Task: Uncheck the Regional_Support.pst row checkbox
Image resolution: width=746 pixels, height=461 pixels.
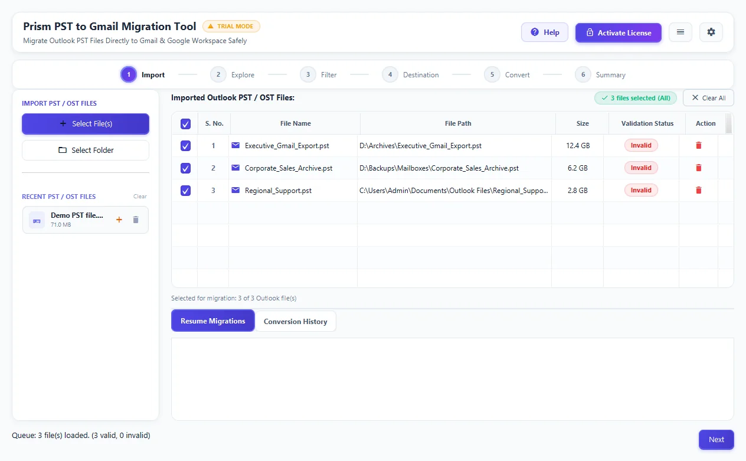Action: (185, 191)
